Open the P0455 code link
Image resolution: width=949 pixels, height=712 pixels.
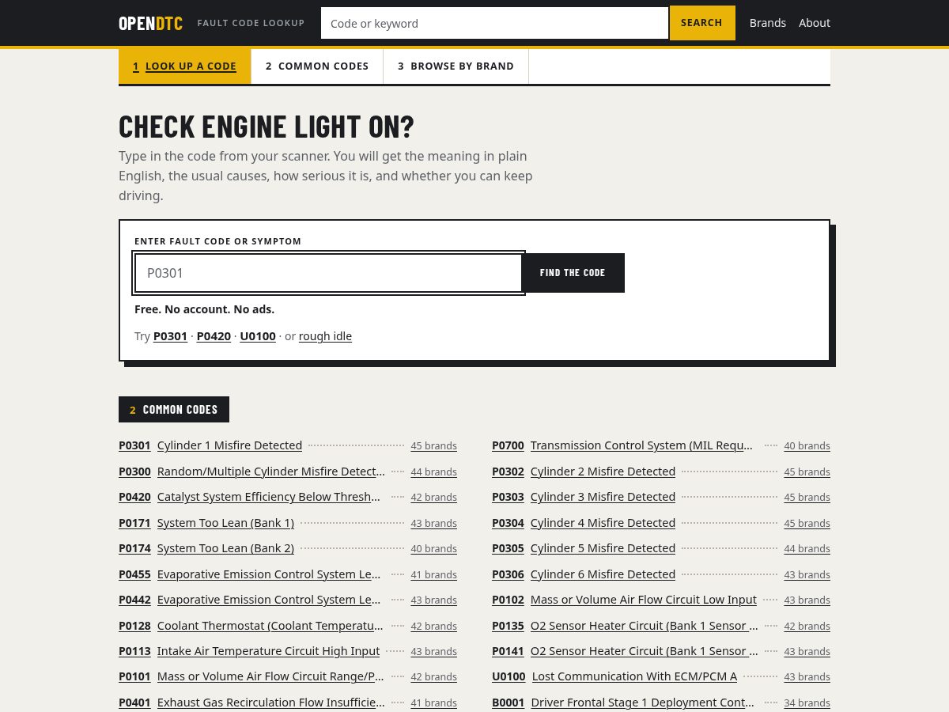coord(134,574)
